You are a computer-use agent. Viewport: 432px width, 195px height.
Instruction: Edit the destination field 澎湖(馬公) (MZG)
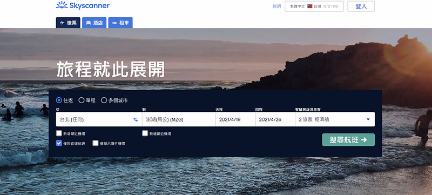click(179, 119)
